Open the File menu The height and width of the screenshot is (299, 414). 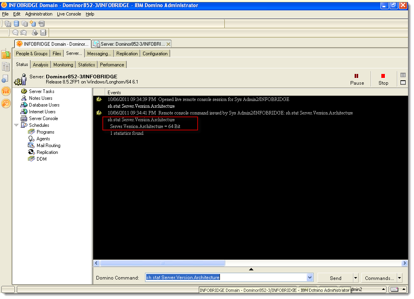tap(5, 14)
